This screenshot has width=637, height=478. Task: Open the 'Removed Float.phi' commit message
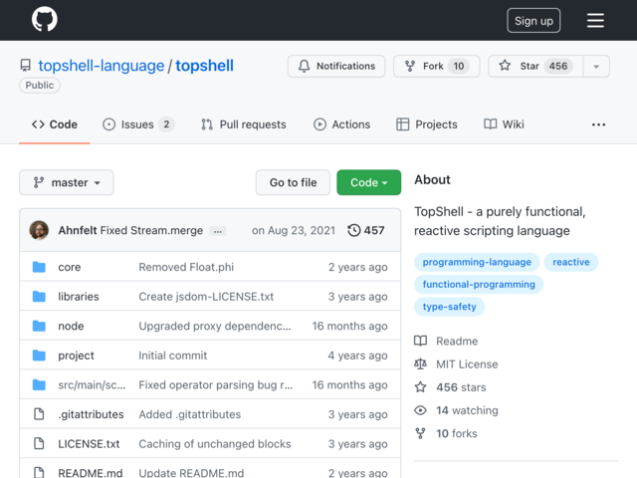tap(186, 267)
